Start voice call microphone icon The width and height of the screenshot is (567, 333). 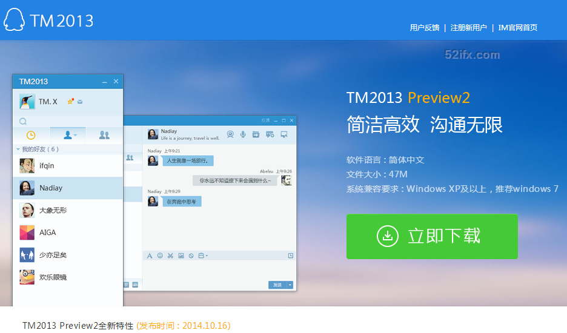click(x=243, y=134)
